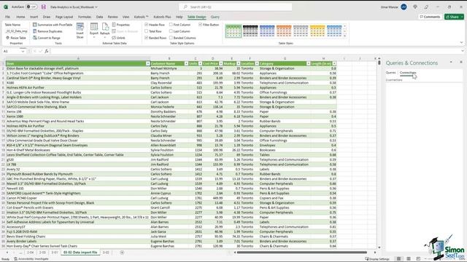Close the Queries & Connections pane

click(461, 62)
